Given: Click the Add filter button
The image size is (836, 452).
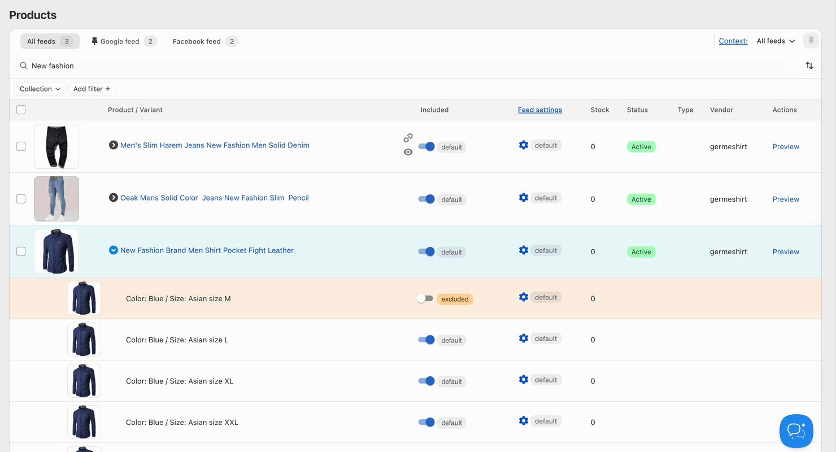Looking at the screenshot, I should pyautogui.click(x=92, y=89).
